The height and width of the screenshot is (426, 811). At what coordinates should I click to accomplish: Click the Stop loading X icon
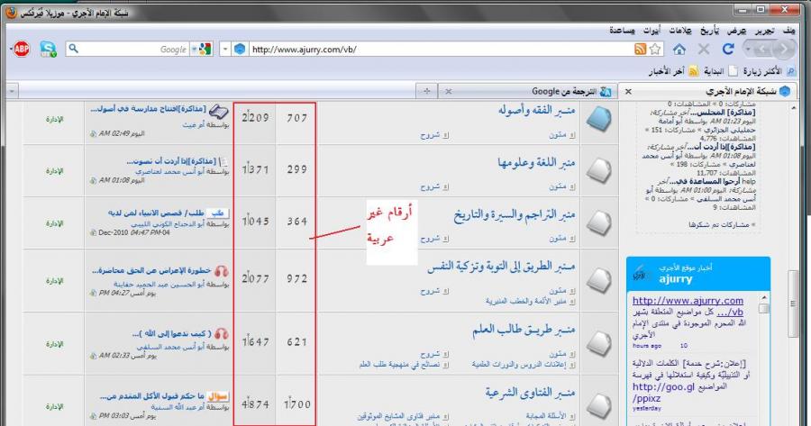(x=703, y=50)
